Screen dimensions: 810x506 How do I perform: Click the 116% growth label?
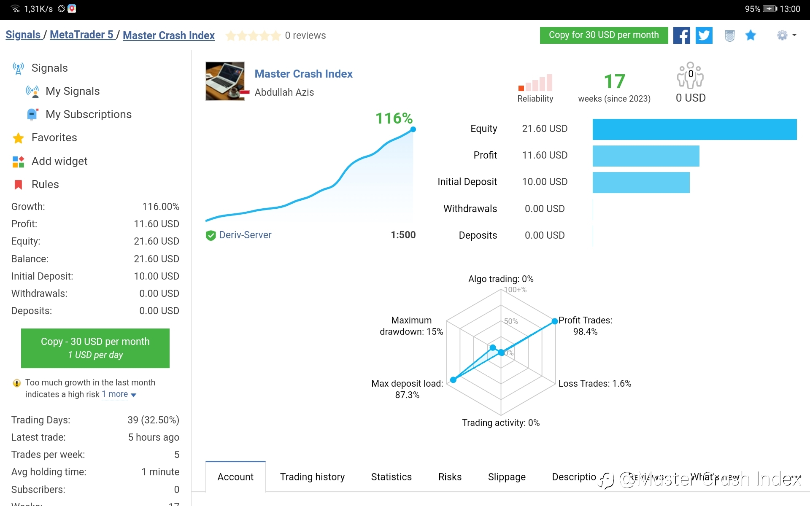tap(394, 118)
